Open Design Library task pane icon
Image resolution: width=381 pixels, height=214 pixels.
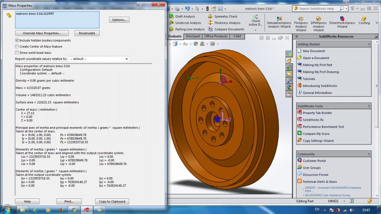(289, 67)
